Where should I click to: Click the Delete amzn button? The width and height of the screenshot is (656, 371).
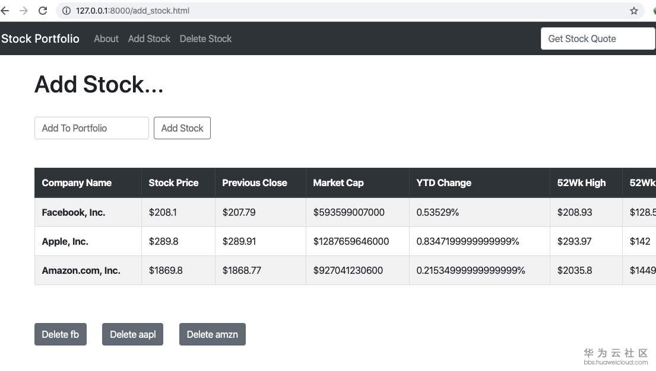pyautogui.click(x=213, y=334)
